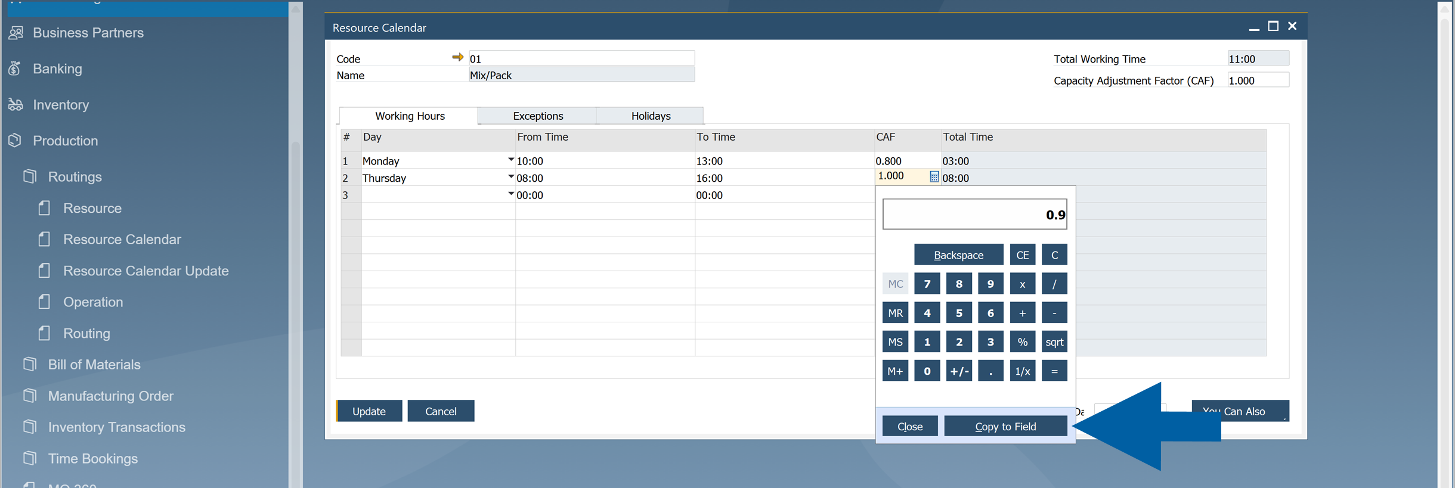Click the decimal point calculator key

coord(990,371)
